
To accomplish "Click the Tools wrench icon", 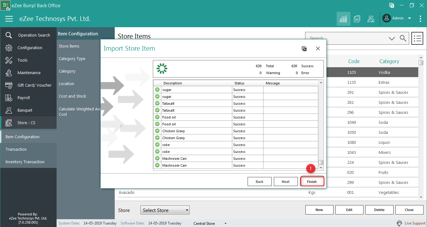I will point(9,60).
